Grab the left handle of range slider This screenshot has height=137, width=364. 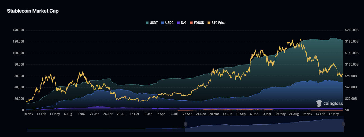pyautogui.click(x=185, y=124)
